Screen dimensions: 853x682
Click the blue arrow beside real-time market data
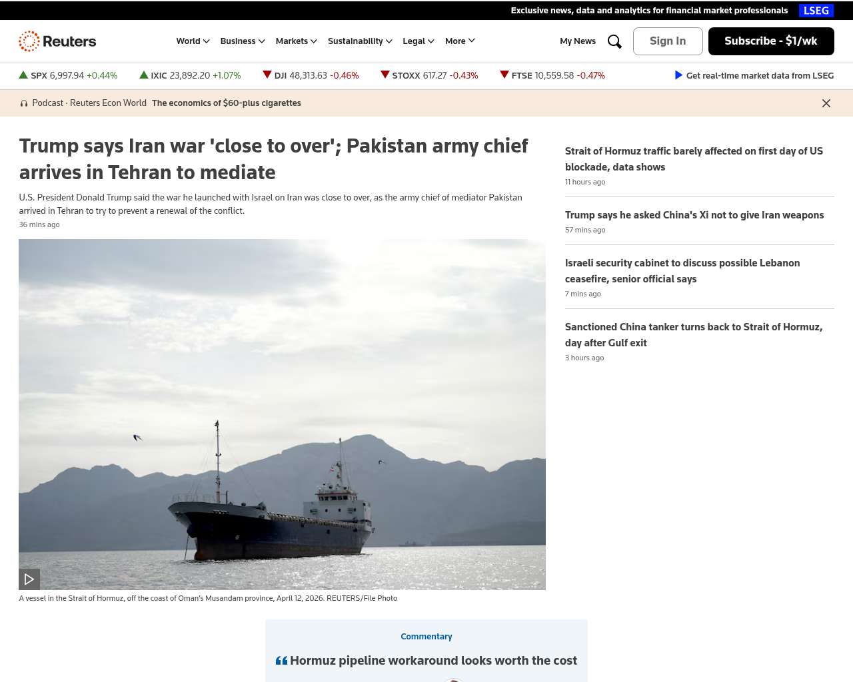click(678, 75)
